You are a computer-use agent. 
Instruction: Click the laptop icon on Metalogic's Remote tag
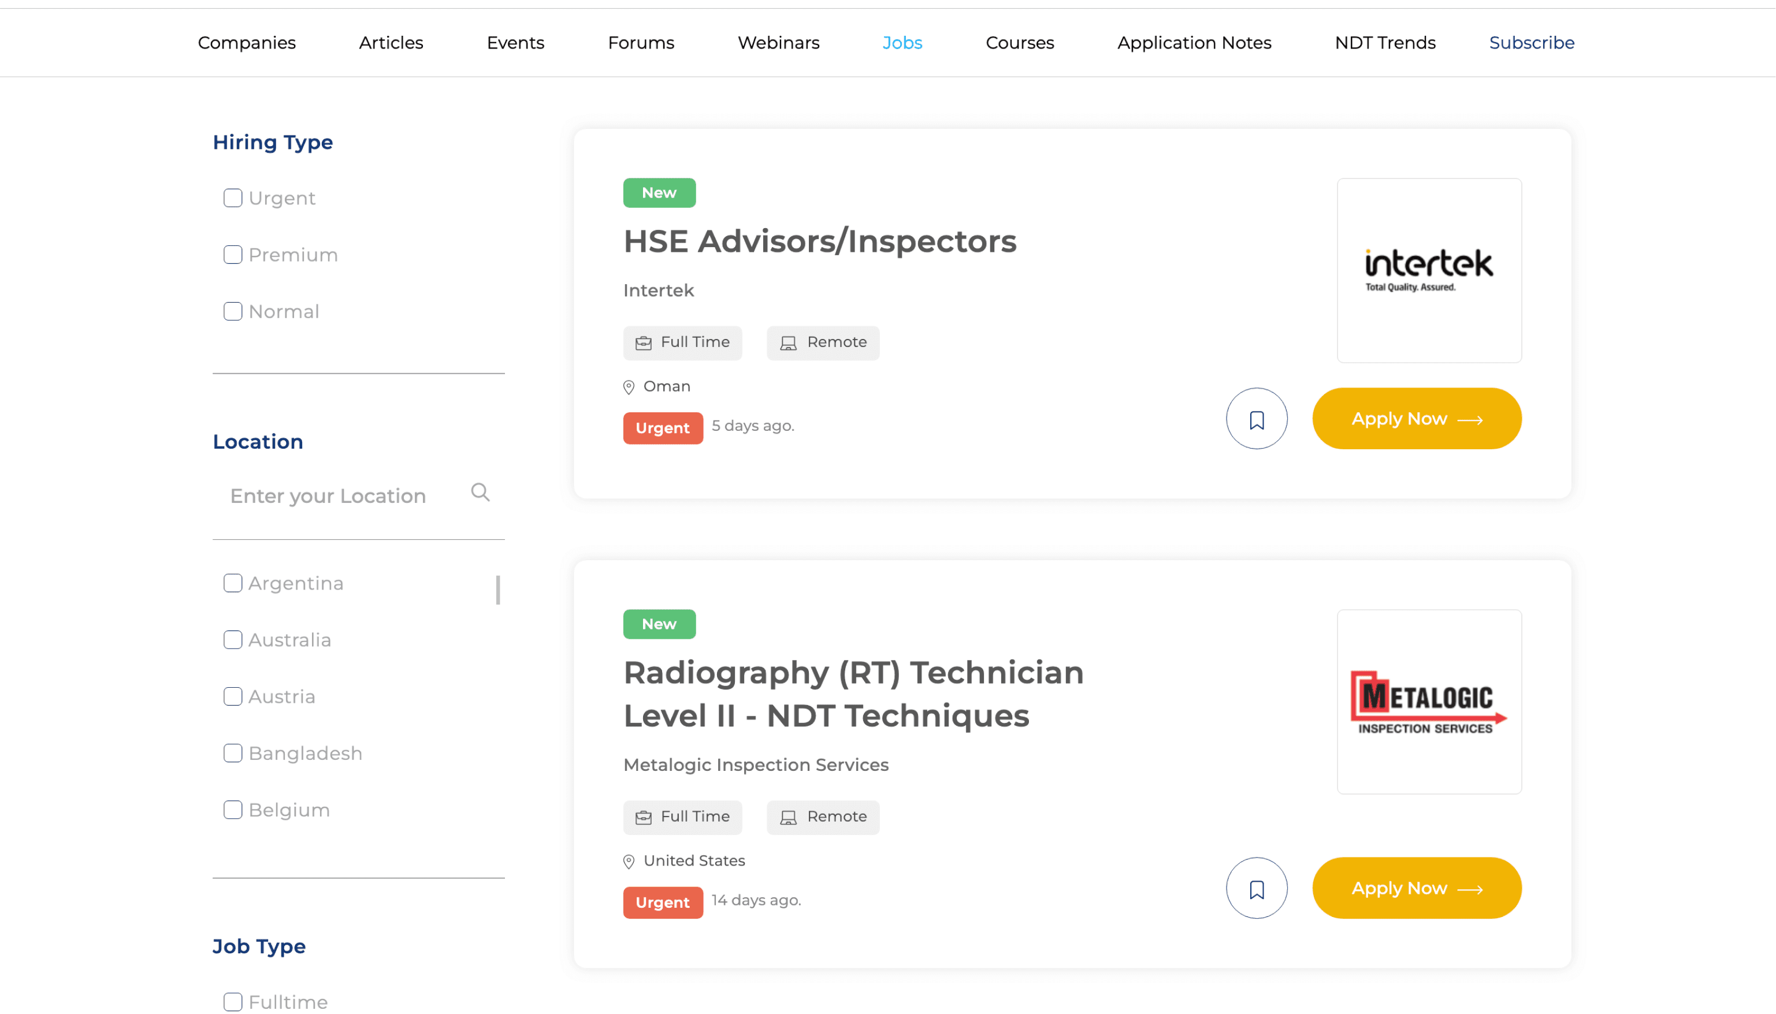click(788, 817)
